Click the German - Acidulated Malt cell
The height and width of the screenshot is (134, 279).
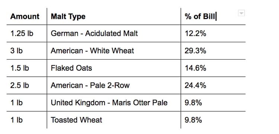[x=114, y=33]
